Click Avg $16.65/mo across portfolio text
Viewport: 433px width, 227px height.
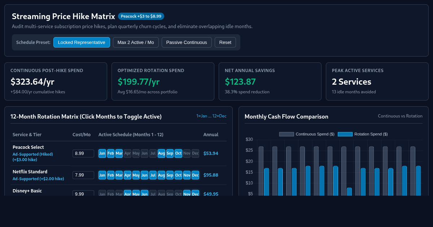pos(148,92)
